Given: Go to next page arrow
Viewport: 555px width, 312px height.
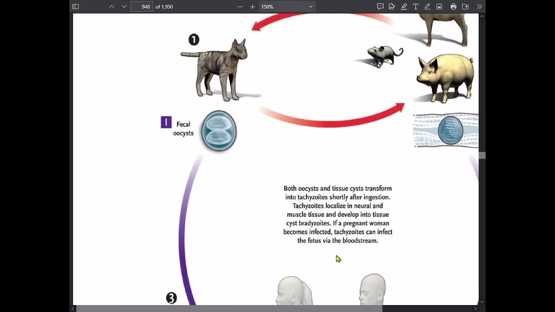Looking at the screenshot, I should [x=124, y=6].
